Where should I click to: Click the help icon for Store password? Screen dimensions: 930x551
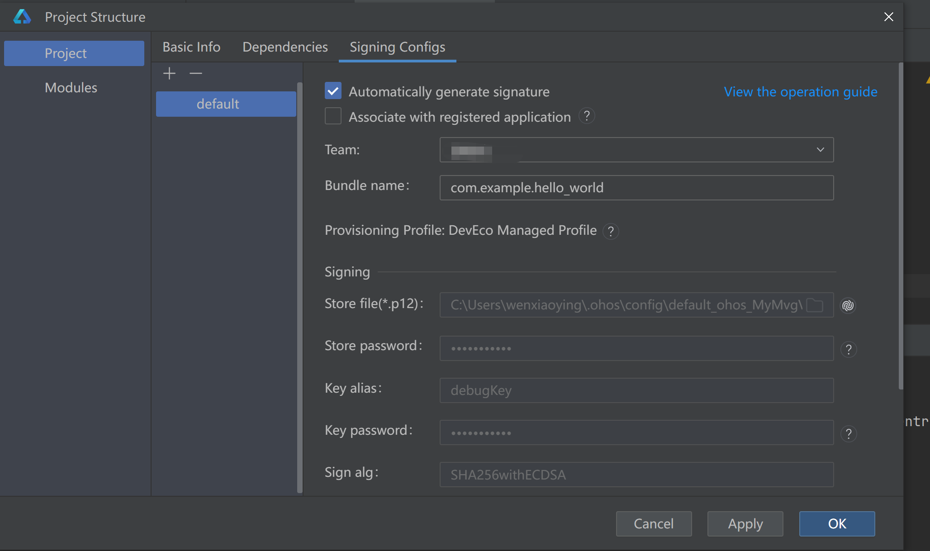(849, 349)
